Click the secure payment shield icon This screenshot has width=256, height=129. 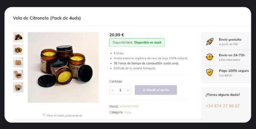point(209,73)
